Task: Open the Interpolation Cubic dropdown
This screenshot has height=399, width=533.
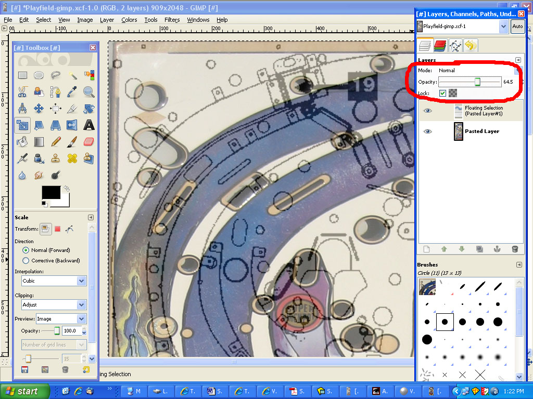Action: [x=54, y=281]
